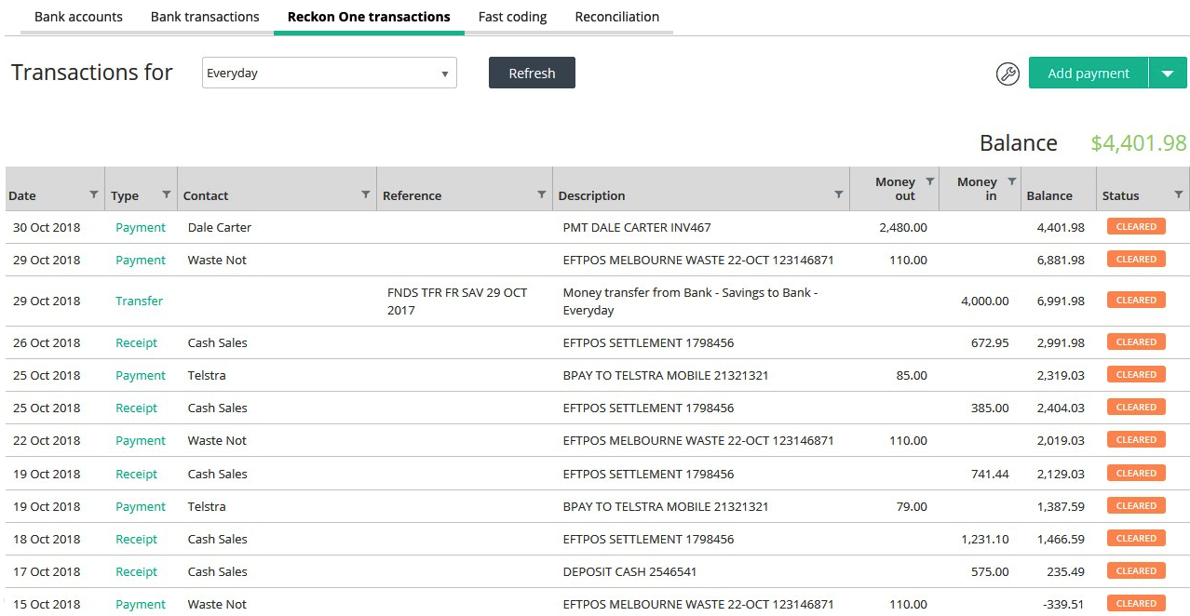The height and width of the screenshot is (616, 1190).
Task: Open the wrench settings icon
Action: (1007, 74)
